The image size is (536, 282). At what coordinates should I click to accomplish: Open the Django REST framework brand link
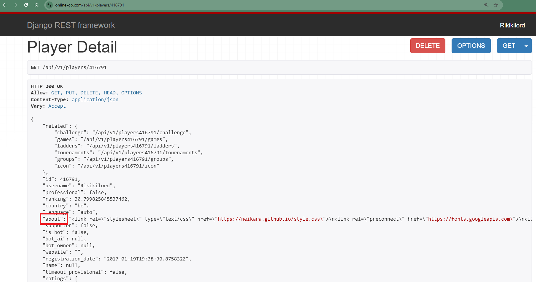tap(71, 25)
